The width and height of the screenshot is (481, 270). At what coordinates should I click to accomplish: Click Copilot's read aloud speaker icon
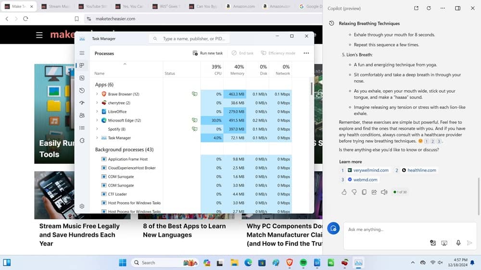(x=384, y=192)
